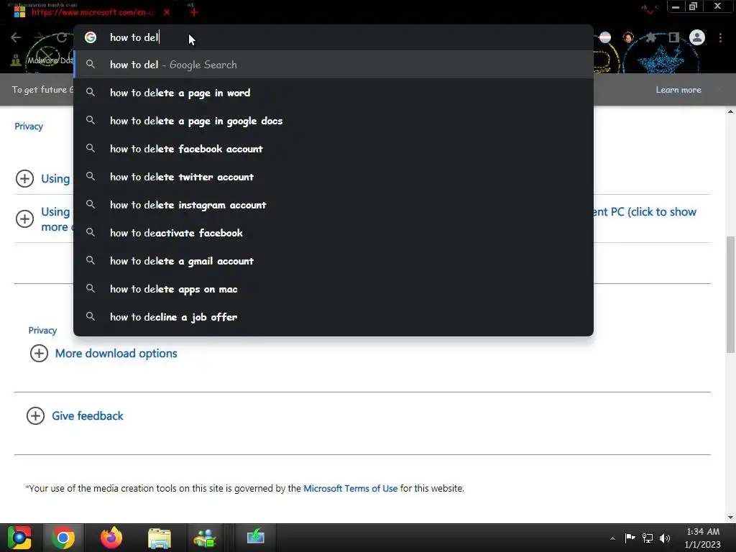Viewport: 736px width, 552px height.
Task: Select suggestion 'how to delete a page in word'
Action: pyautogui.click(x=333, y=93)
